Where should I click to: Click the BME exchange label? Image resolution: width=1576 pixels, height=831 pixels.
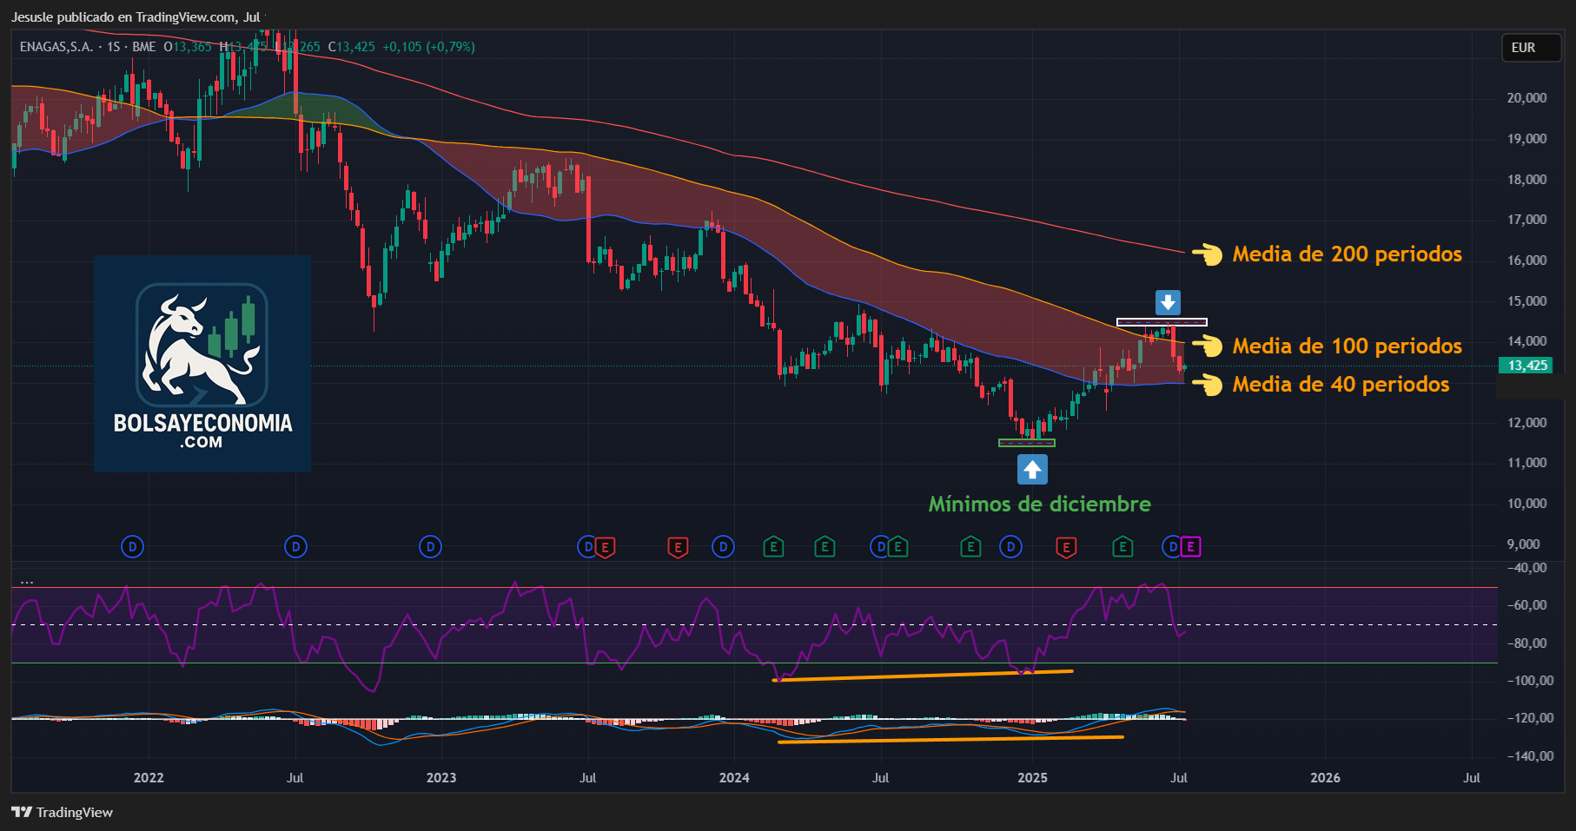tap(144, 47)
